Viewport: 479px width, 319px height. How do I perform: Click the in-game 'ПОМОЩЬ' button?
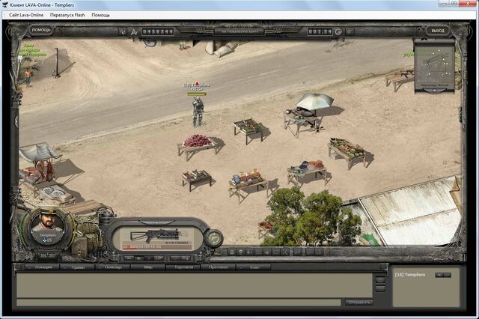pos(41,30)
